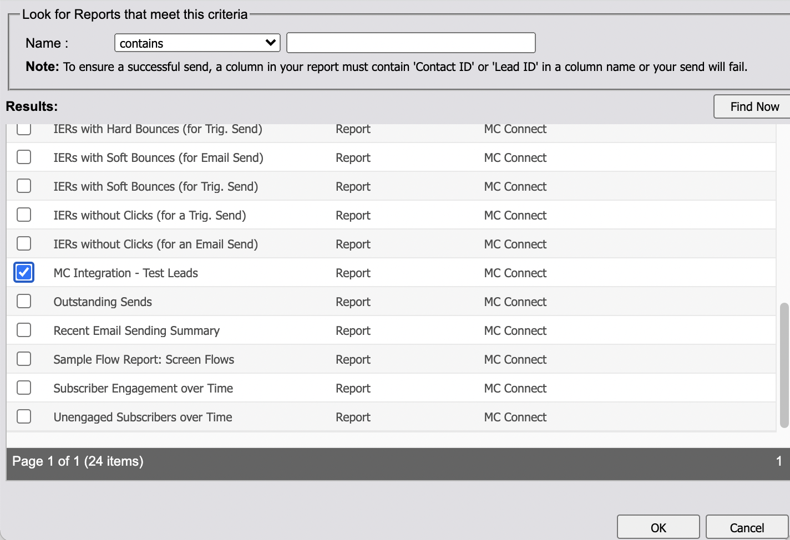Click the results list vertical scrollbar
This screenshot has width=790, height=540.
coord(784,365)
